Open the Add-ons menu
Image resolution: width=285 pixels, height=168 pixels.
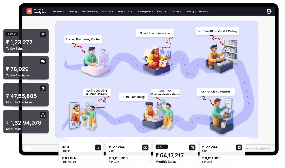(x=204, y=11)
